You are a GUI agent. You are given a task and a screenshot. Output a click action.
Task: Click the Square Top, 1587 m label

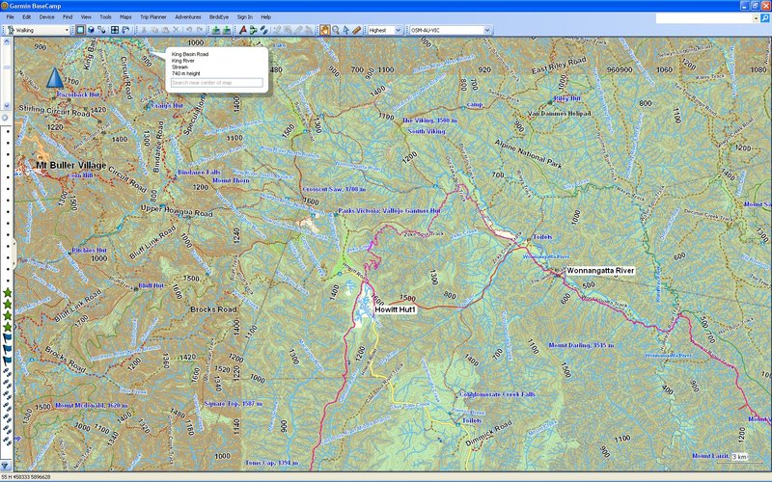tap(234, 403)
